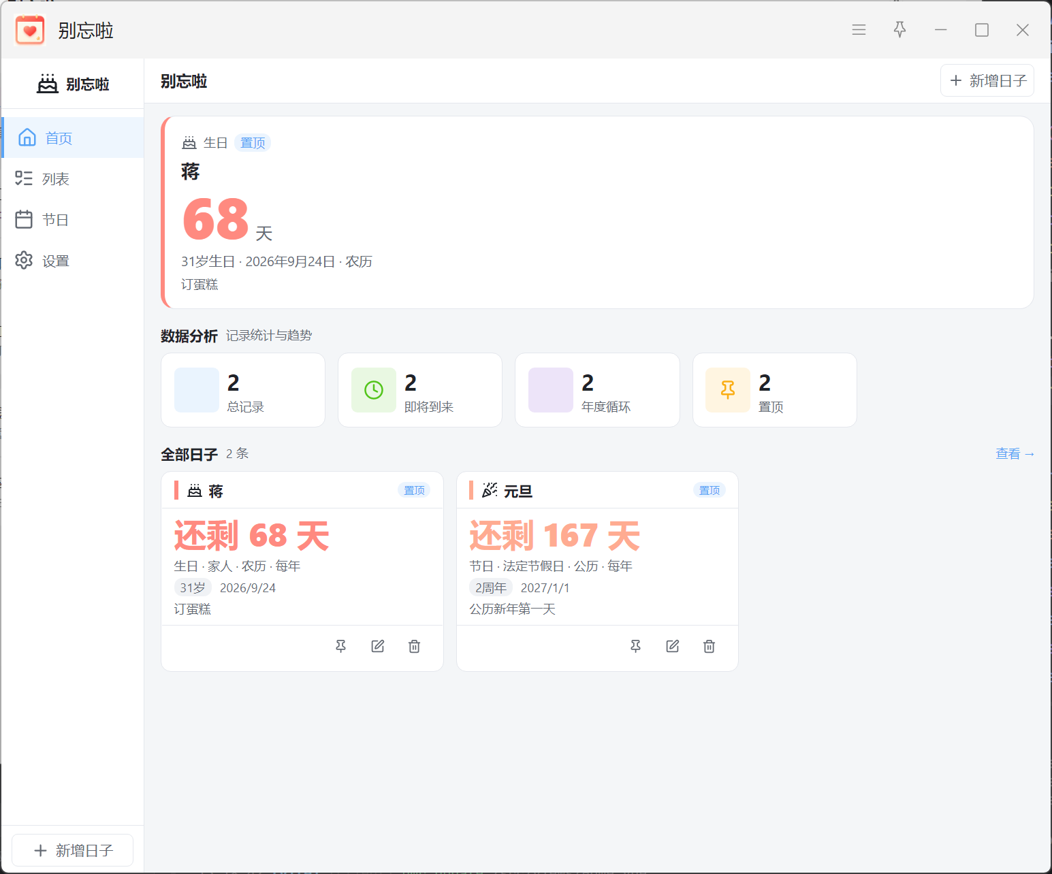
Task: Click the pin icon on 元旦 card
Action: pos(636,646)
